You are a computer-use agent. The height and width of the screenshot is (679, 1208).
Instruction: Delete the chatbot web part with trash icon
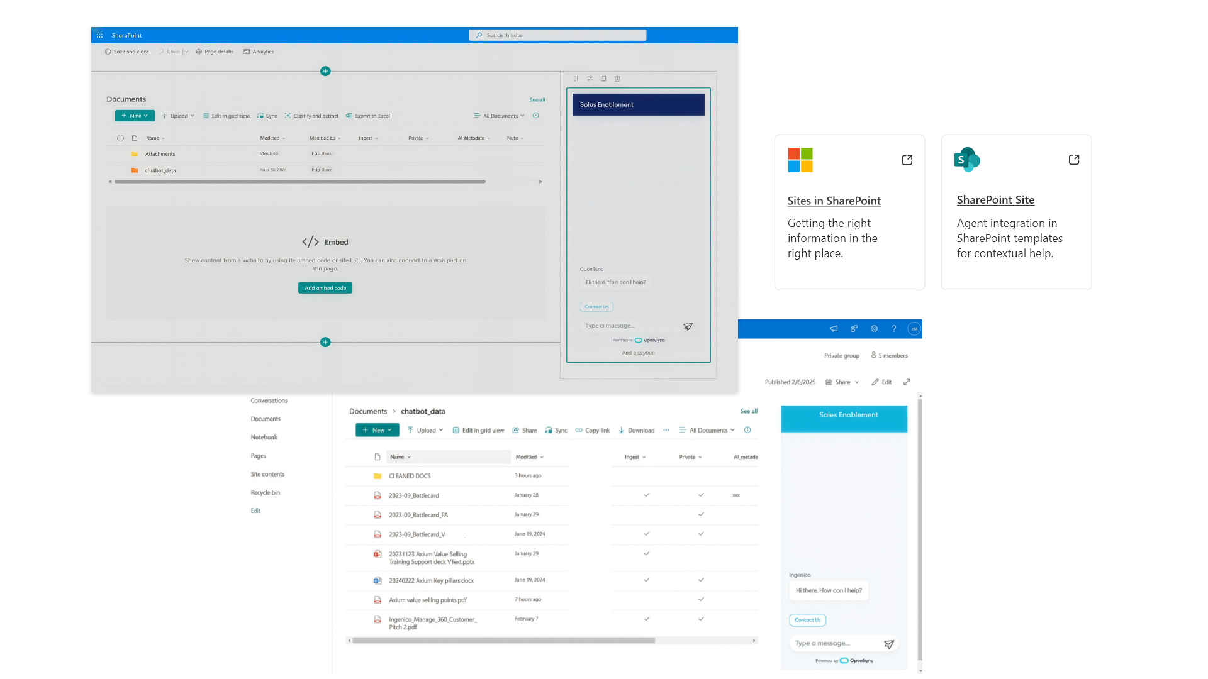click(617, 79)
